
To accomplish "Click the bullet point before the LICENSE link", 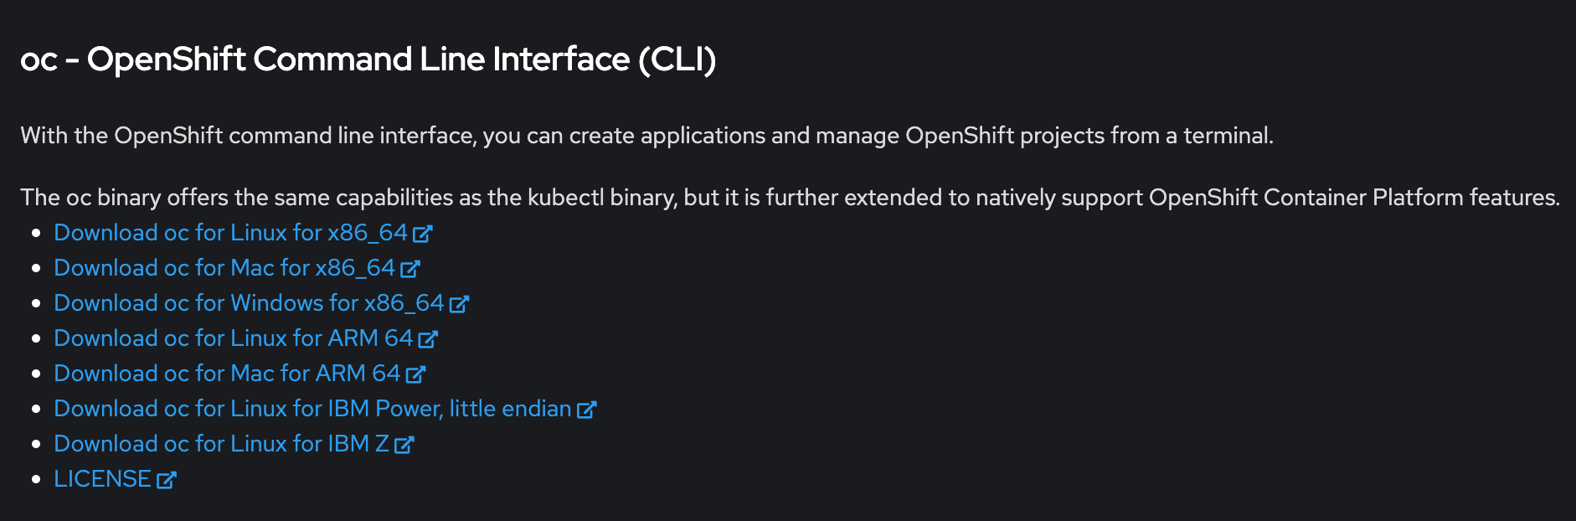I will pyautogui.click(x=36, y=479).
